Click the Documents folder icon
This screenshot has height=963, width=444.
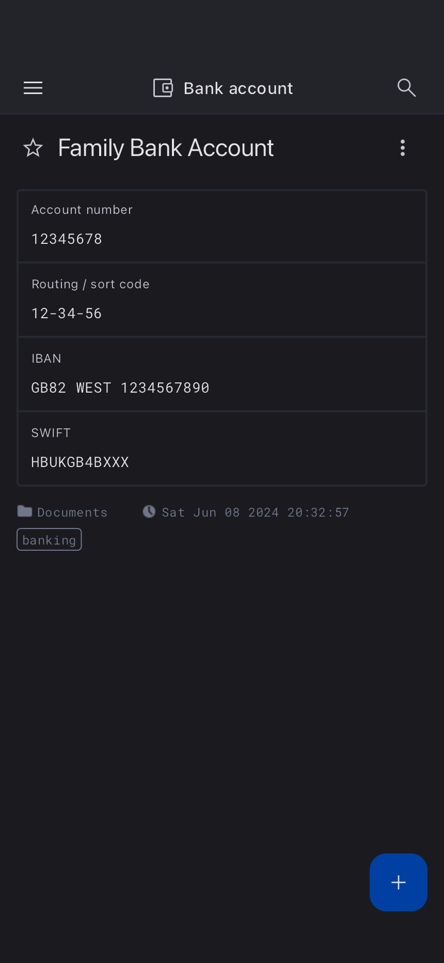coord(25,511)
